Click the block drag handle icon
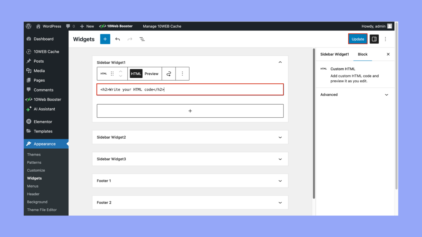The image size is (422, 237). click(x=112, y=74)
